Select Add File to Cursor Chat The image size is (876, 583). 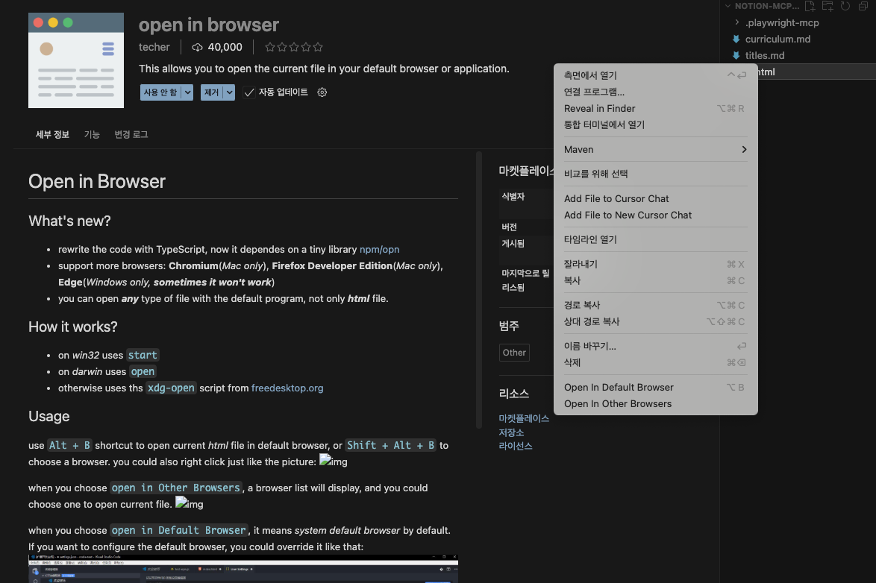(655, 198)
